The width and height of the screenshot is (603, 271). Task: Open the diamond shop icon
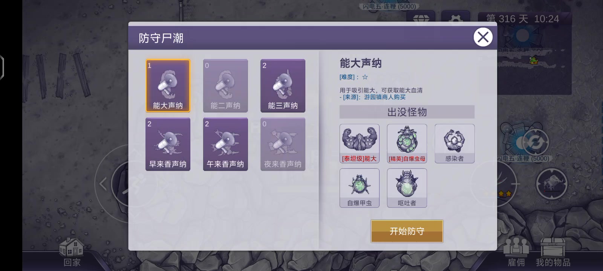click(x=421, y=18)
